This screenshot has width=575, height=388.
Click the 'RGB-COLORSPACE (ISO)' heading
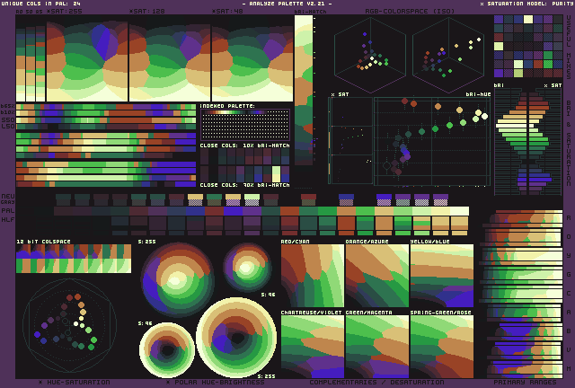point(410,12)
